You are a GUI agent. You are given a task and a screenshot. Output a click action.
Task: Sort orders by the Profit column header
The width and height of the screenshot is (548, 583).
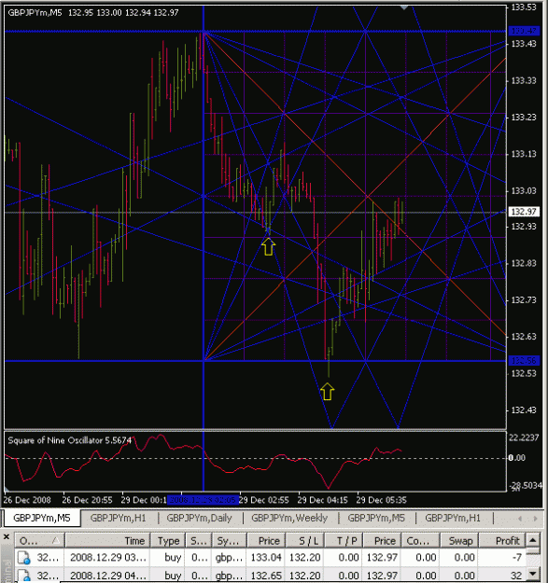(502, 541)
